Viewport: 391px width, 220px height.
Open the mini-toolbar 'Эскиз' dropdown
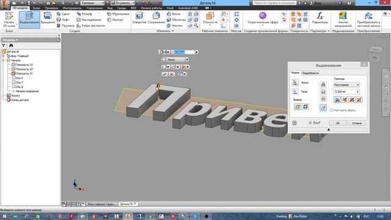click(175, 60)
